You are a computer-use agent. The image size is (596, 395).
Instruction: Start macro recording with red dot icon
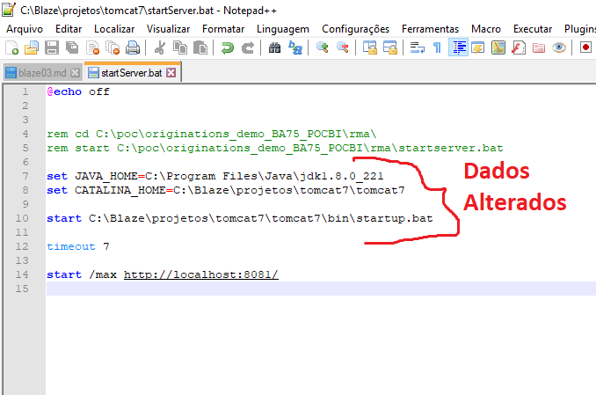point(585,48)
